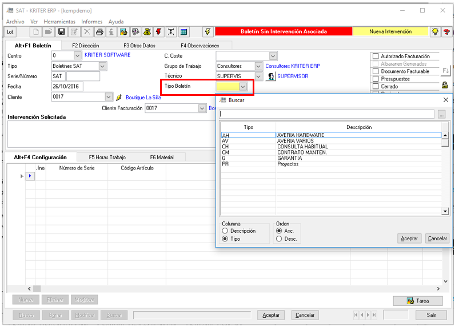This screenshot has width=455, height=327.
Task: Select Tipo column radio button
Action: point(225,239)
